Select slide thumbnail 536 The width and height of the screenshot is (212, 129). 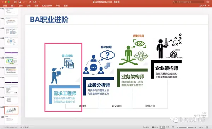coord(11,70)
